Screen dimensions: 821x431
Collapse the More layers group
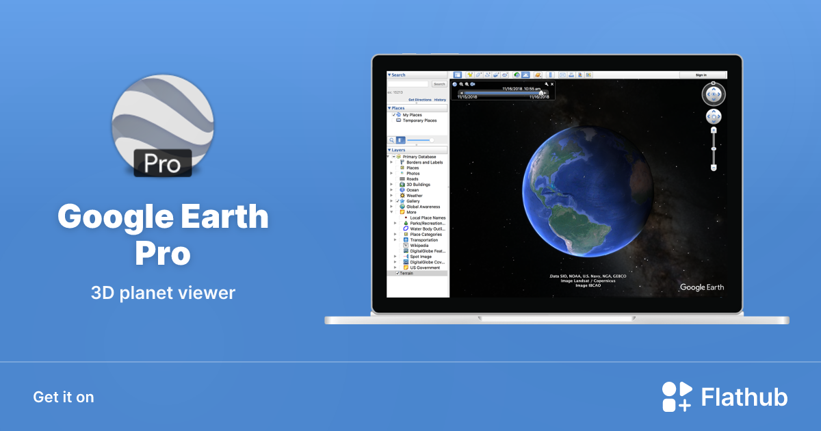[x=391, y=211]
